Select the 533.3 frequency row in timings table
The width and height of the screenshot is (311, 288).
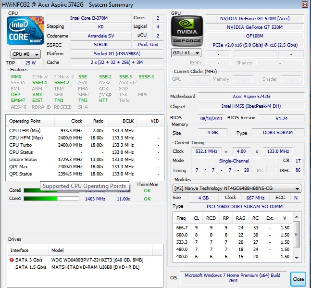click(x=233, y=242)
